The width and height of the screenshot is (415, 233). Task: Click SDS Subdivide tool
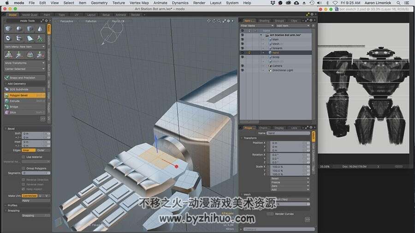coord(25,89)
